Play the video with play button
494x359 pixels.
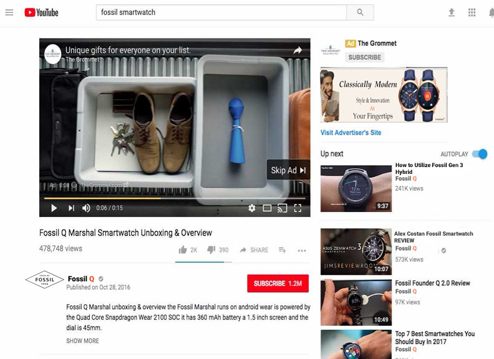(x=54, y=208)
